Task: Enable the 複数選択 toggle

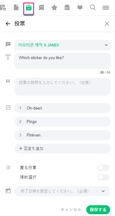Action: point(103,177)
